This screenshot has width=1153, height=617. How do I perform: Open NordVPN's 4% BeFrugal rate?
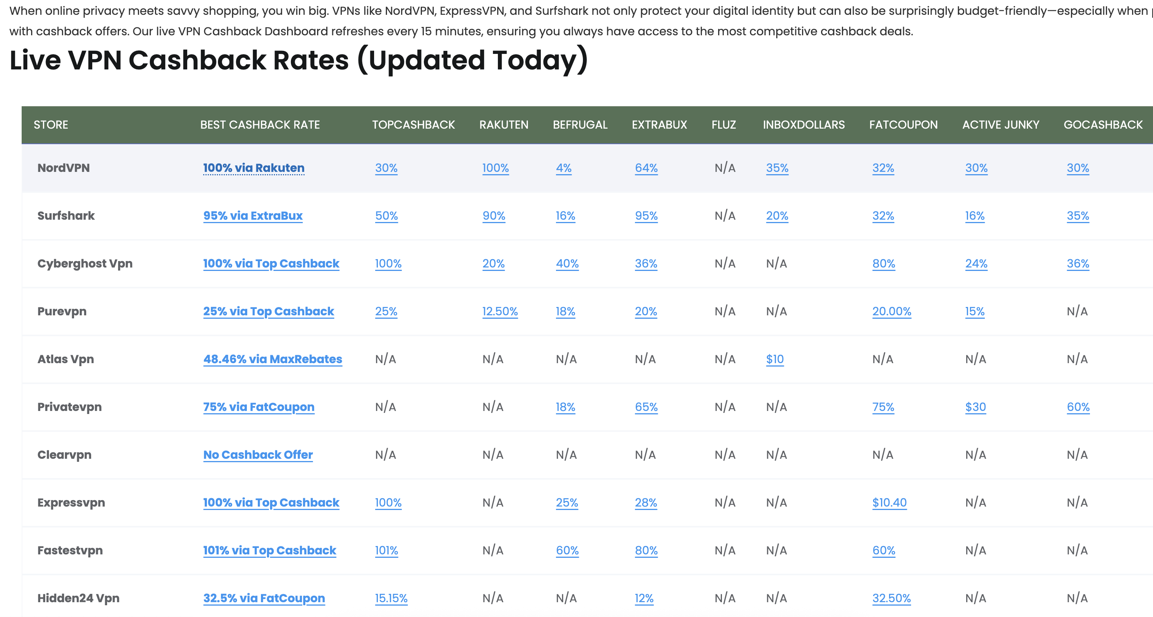click(564, 168)
